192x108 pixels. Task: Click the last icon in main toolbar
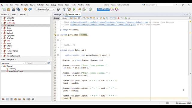click(x=117, y=9)
